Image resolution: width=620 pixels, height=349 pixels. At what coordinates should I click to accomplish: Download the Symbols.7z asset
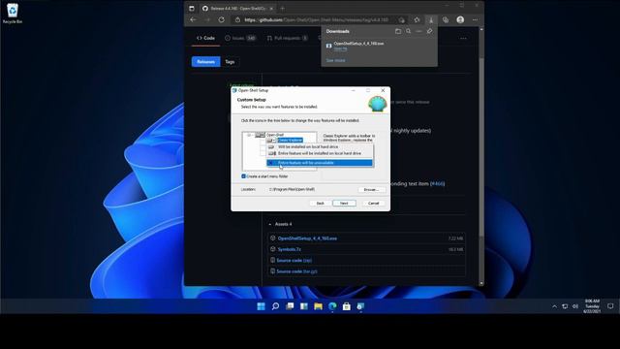point(289,249)
